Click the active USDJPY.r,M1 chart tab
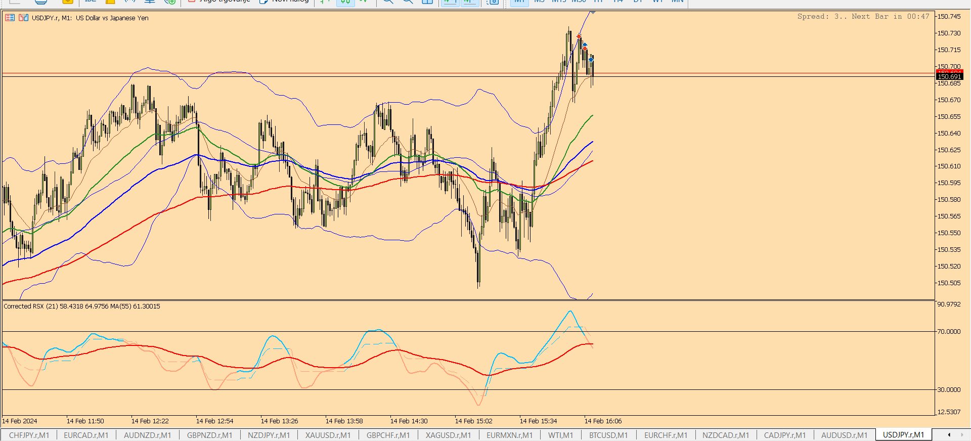 904,435
